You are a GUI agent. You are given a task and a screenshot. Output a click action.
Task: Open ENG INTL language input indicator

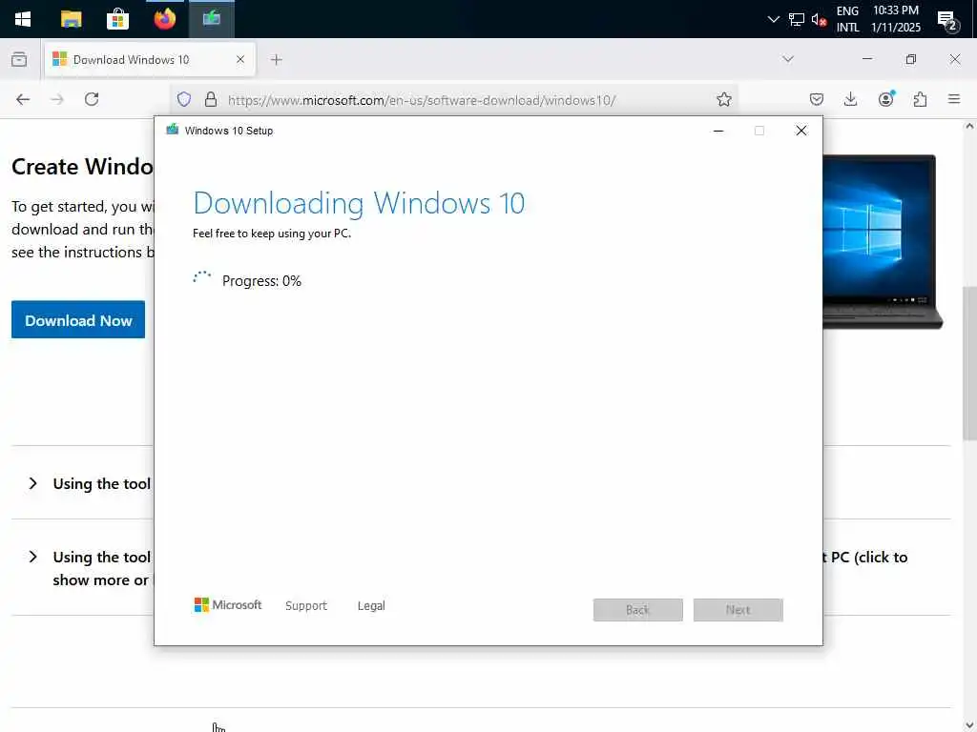pos(847,19)
